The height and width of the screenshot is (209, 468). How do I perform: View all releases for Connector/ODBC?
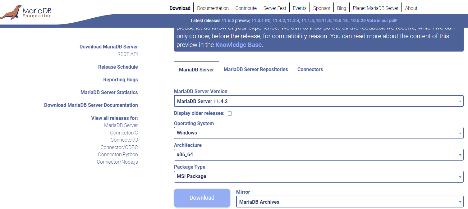(119, 147)
